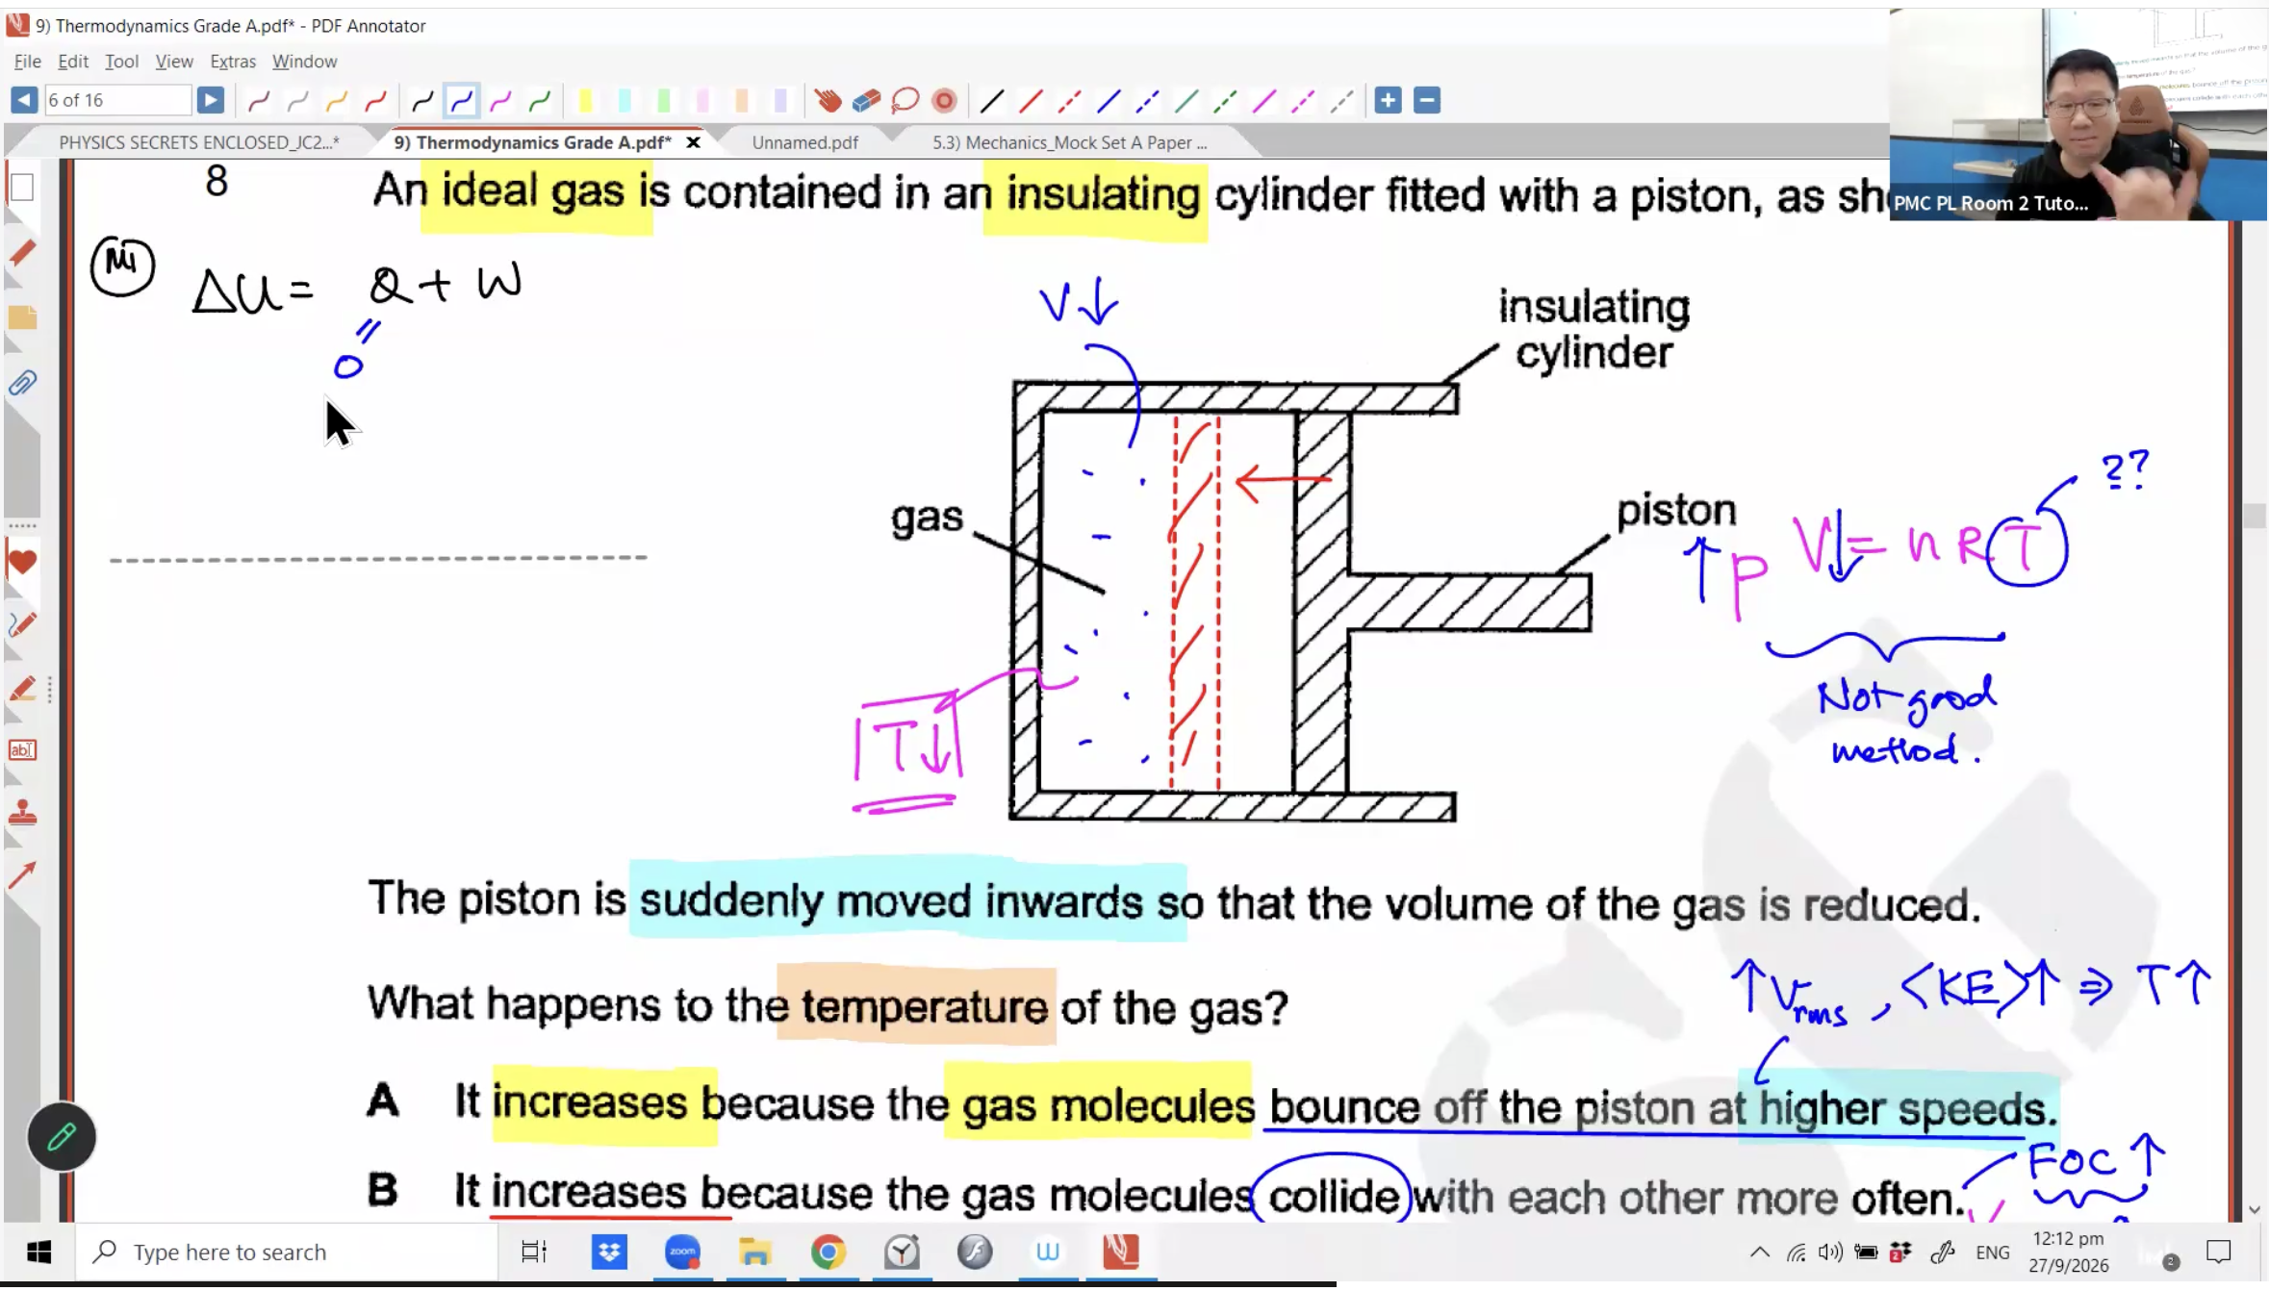
Task: Choose the orange highlighter
Action: (x=742, y=100)
